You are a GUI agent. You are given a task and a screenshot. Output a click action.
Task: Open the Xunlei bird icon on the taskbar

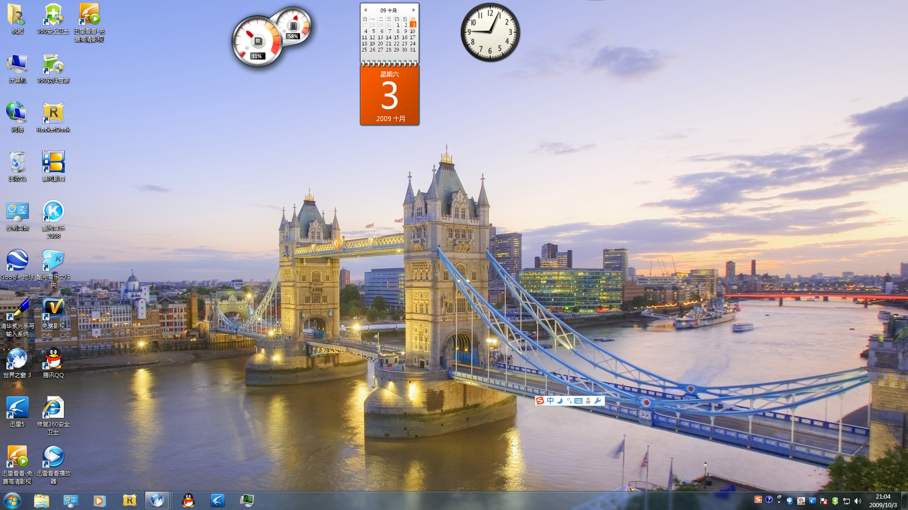tap(218, 501)
